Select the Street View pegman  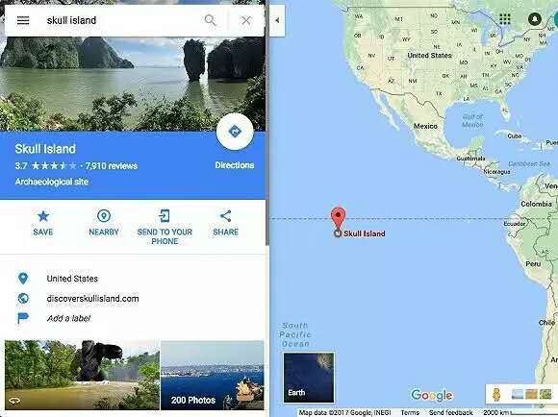pos(496,394)
